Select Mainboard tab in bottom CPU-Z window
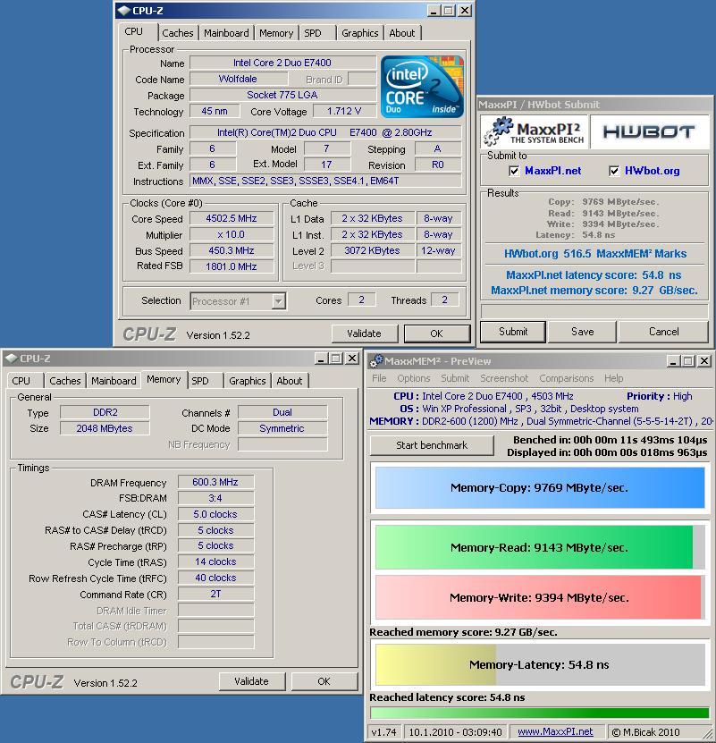 point(114,381)
